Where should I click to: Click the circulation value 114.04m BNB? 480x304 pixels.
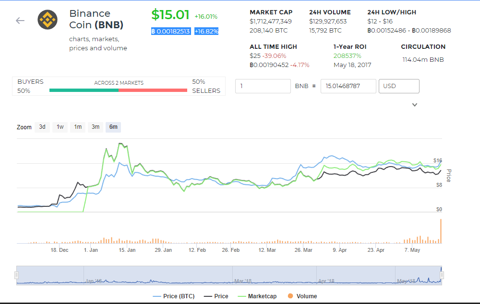[x=423, y=60]
